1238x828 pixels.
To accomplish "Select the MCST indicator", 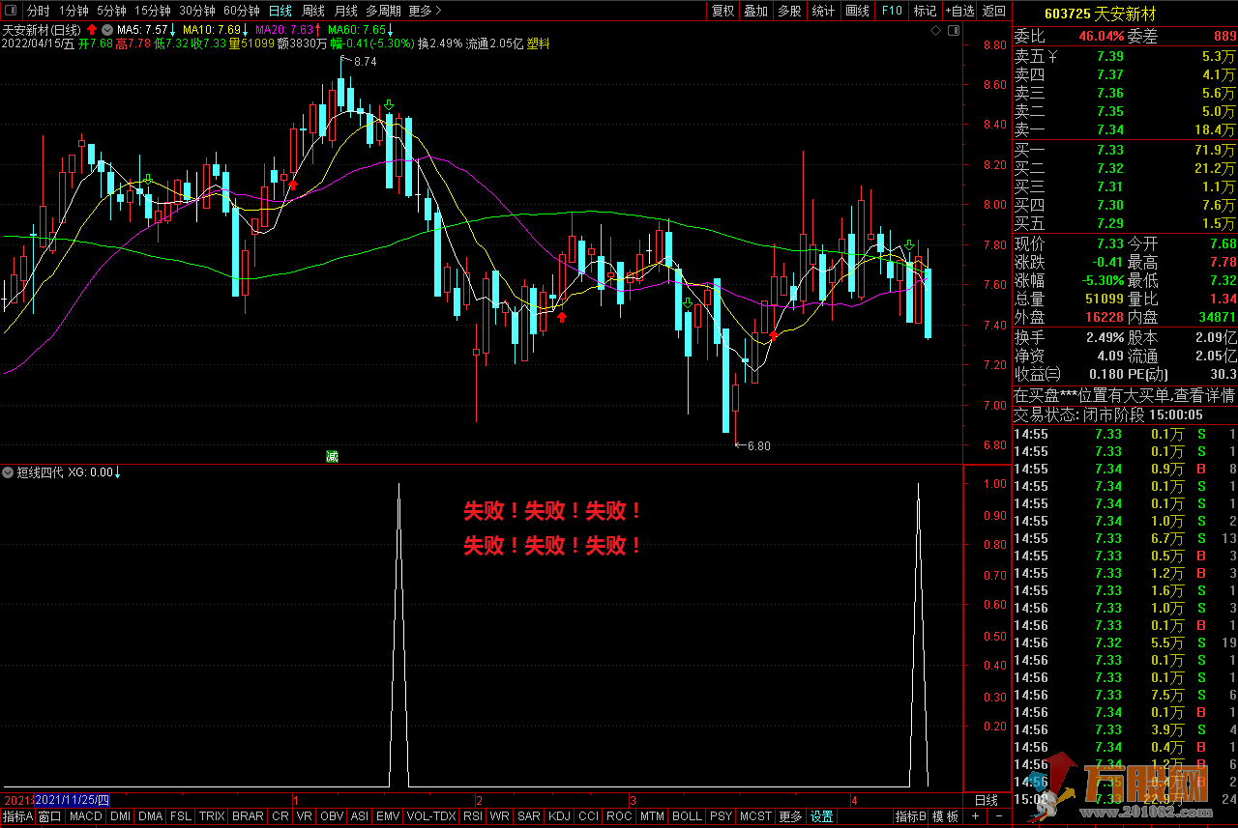I will [x=755, y=816].
